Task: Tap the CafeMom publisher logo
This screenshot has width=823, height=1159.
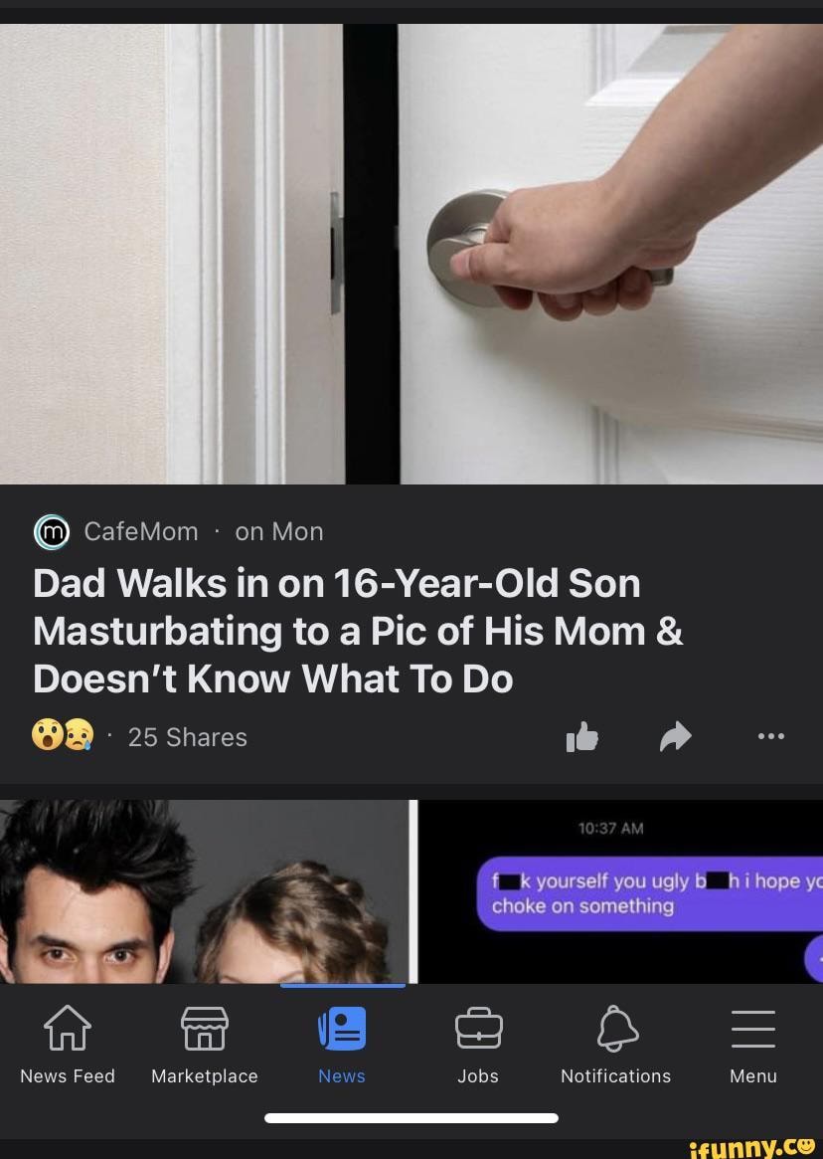Action: click(x=52, y=531)
